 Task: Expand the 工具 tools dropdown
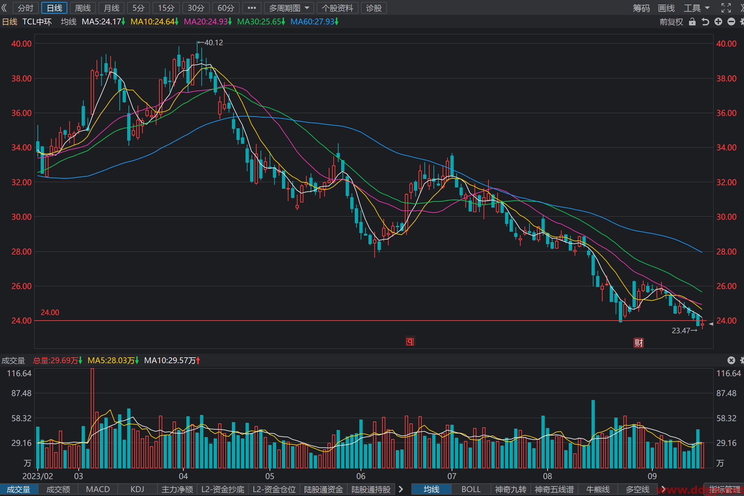coord(697,8)
